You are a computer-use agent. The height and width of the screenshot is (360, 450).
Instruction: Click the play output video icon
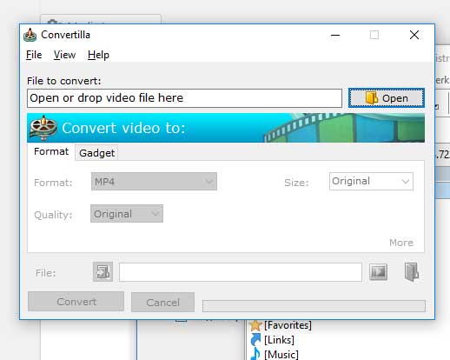point(378,272)
